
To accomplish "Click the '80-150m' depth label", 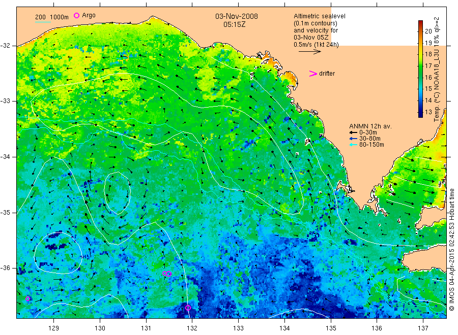I will [371, 145].
